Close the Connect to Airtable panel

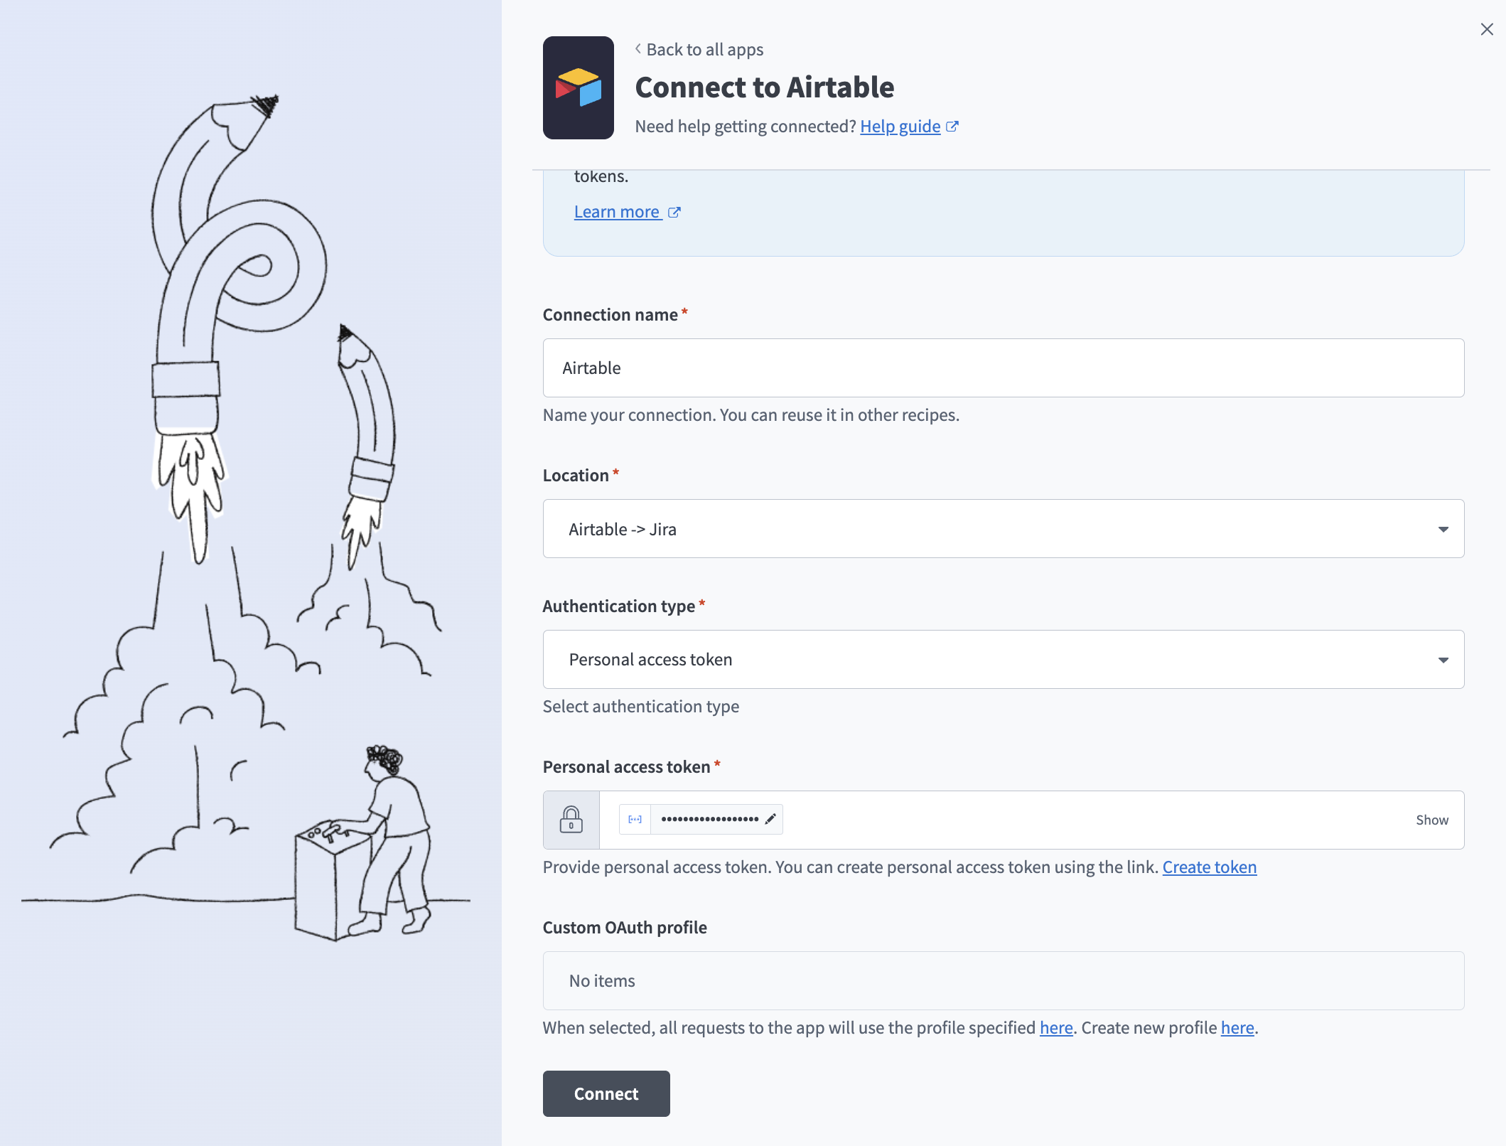[x=1487, y=29]
